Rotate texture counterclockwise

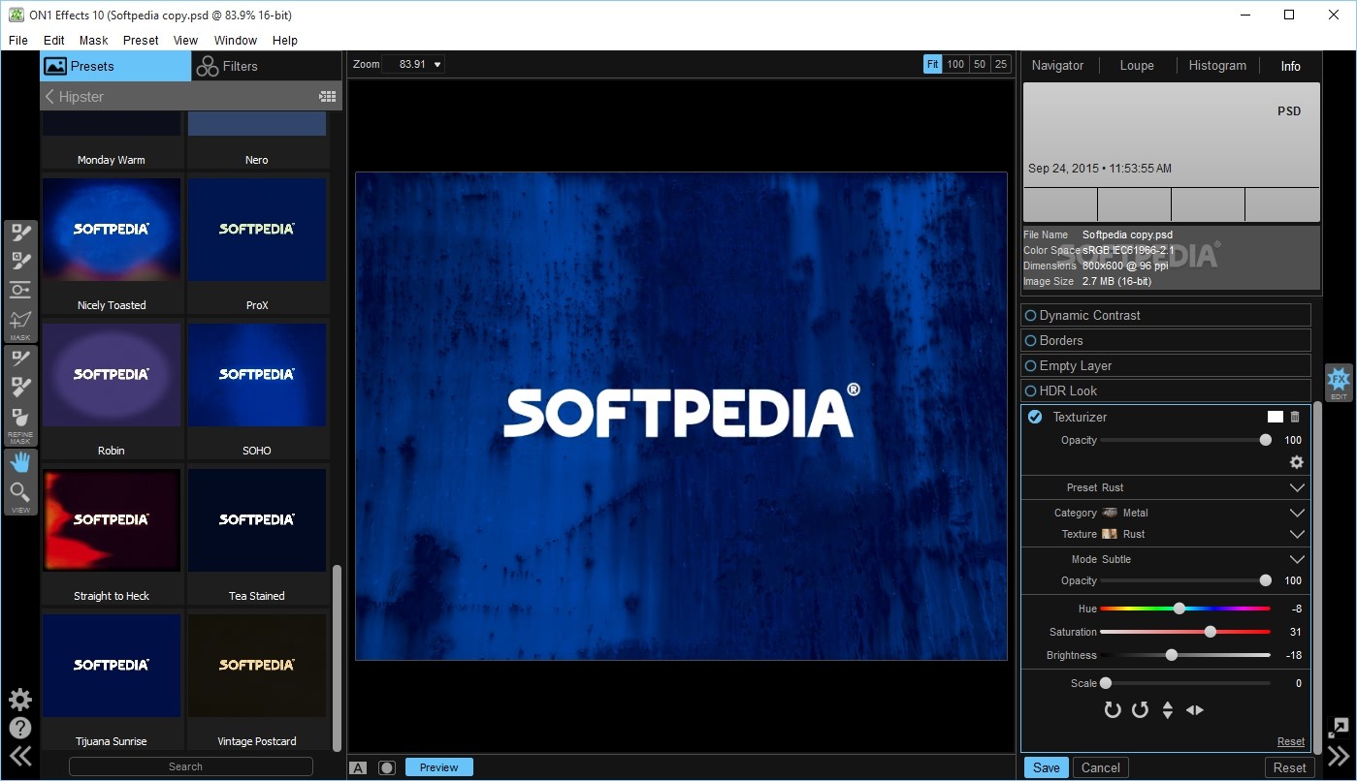pyautogui.click(x=1140, y=710)
